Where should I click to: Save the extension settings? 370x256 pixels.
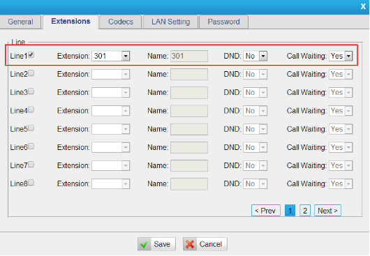click(156, 244)
